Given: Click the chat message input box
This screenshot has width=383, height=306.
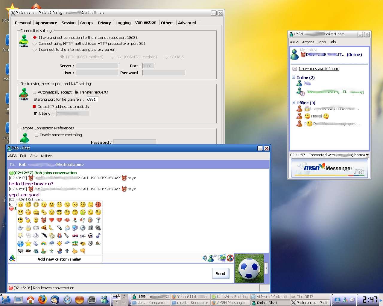Looking at the screenshot, I should point(110,273).
